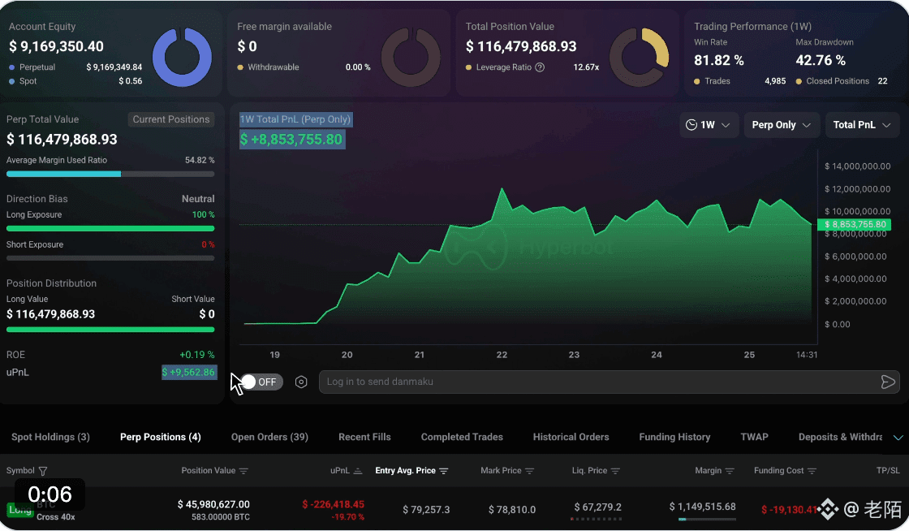909x531 pixels.
Task: Click the Perpetual legend entry
Action: coord(75,67)
